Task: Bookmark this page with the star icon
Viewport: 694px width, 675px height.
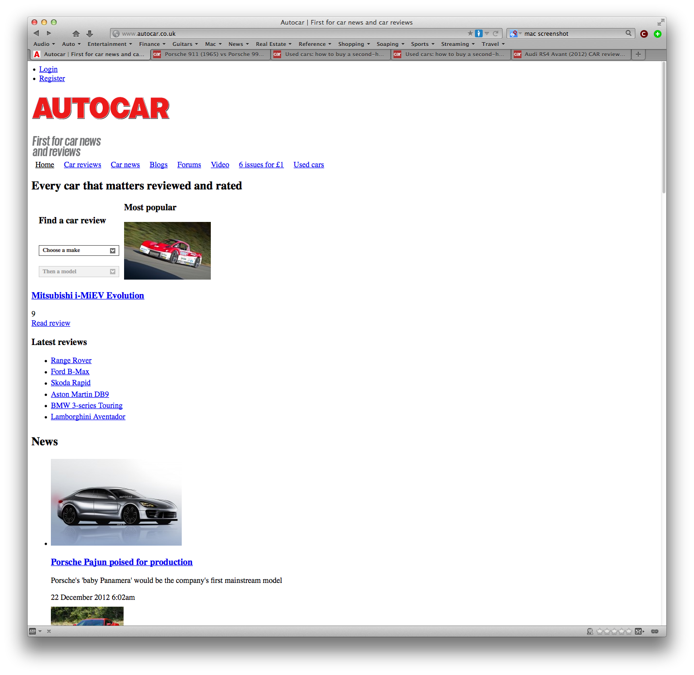Action: coord(470,33)
